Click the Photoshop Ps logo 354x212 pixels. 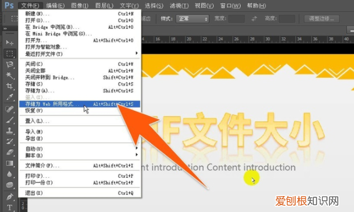(9, 5)
